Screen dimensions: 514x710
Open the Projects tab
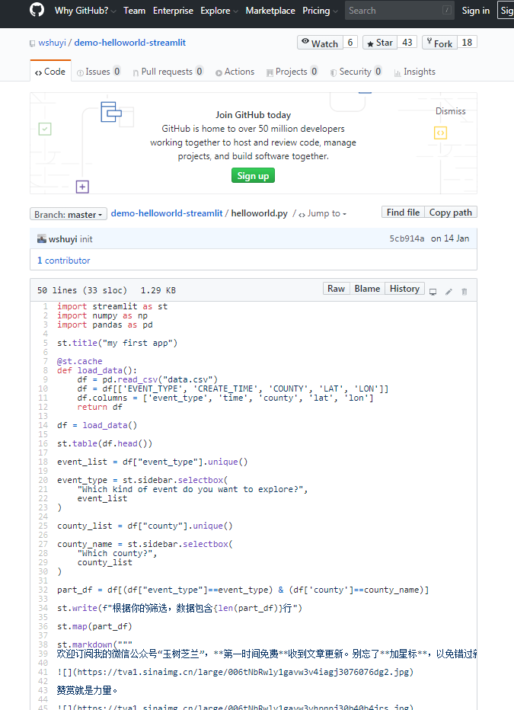click(292, 72)
